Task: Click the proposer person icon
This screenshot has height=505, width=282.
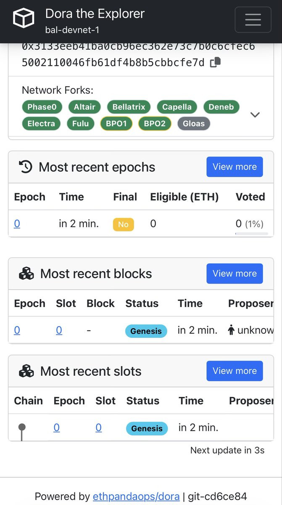Action: tap(231, 330)
